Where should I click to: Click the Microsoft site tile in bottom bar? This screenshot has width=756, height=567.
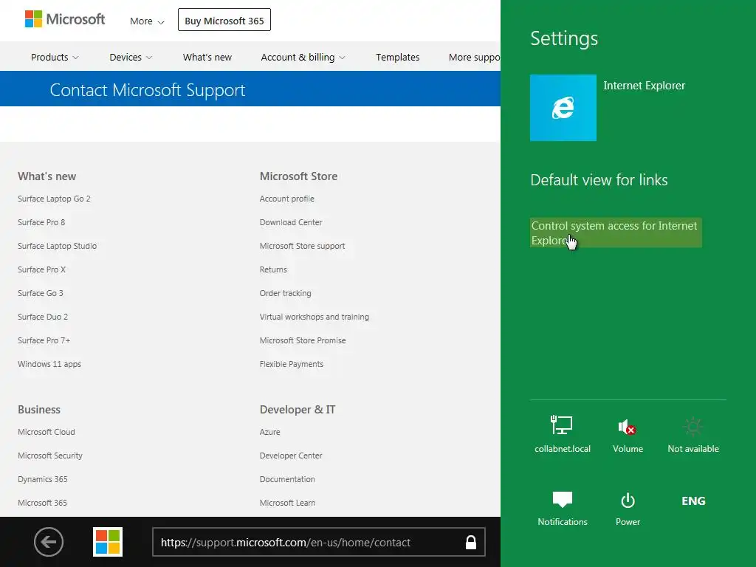pyautogui.click(x=108, y=542)
